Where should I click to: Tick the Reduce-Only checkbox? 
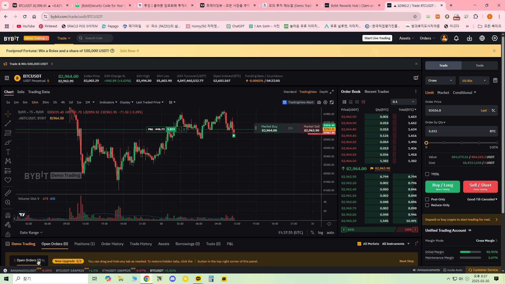coord(427,205)
